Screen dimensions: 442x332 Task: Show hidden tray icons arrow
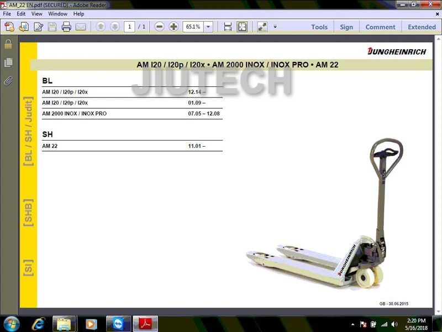[352, 324]
